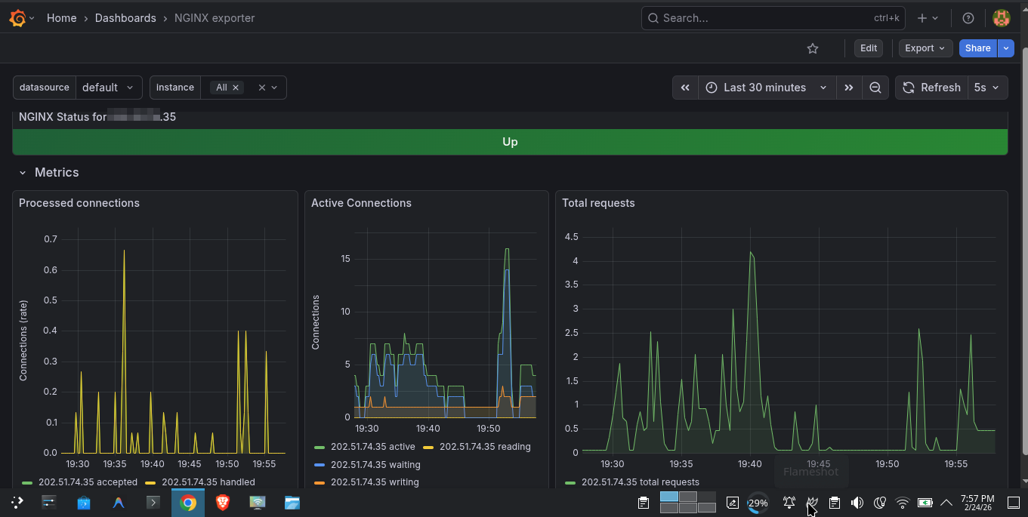
Task: Open your profile via the avatar icon
Action: click(x=1001, y=17)
